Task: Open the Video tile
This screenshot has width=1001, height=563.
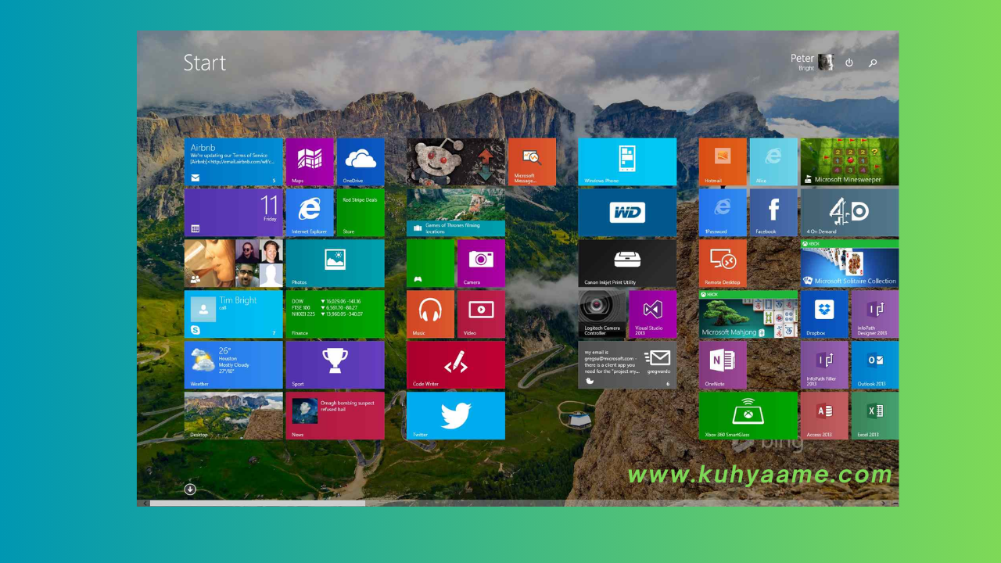Action: tap(481, 314)
